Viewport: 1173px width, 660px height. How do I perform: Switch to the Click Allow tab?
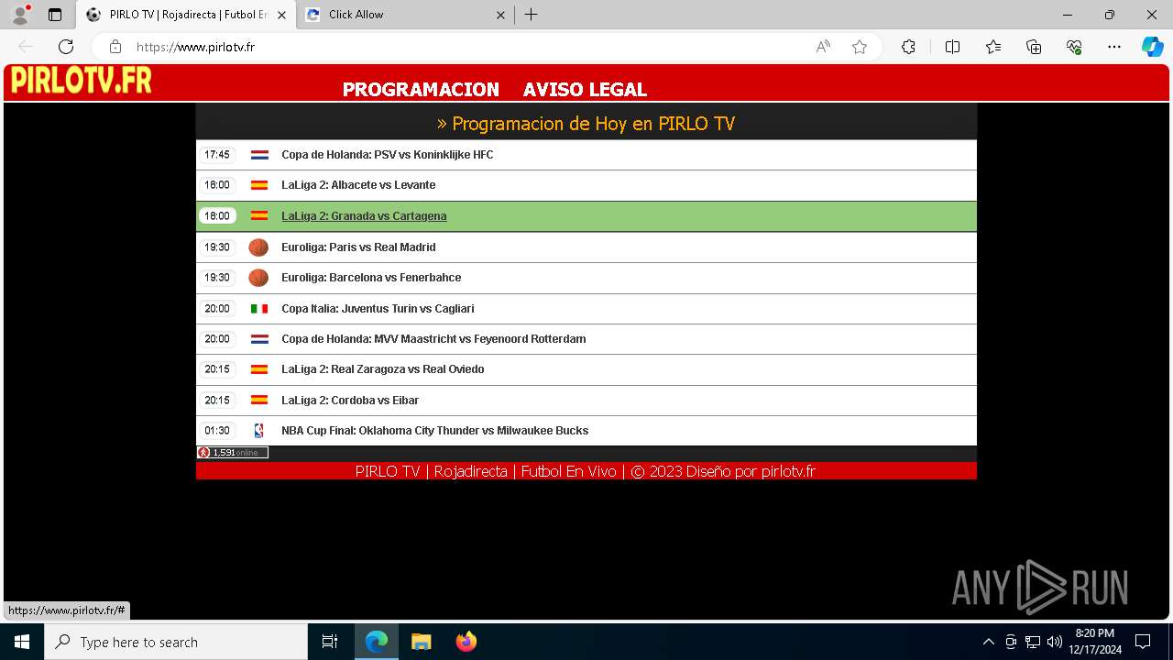[406, 15]
